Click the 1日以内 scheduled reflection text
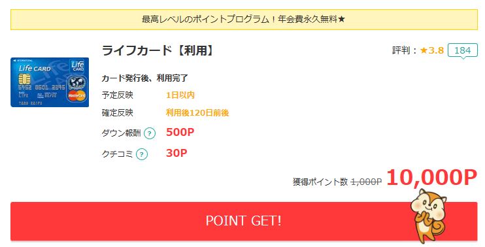 coord(180,95)
